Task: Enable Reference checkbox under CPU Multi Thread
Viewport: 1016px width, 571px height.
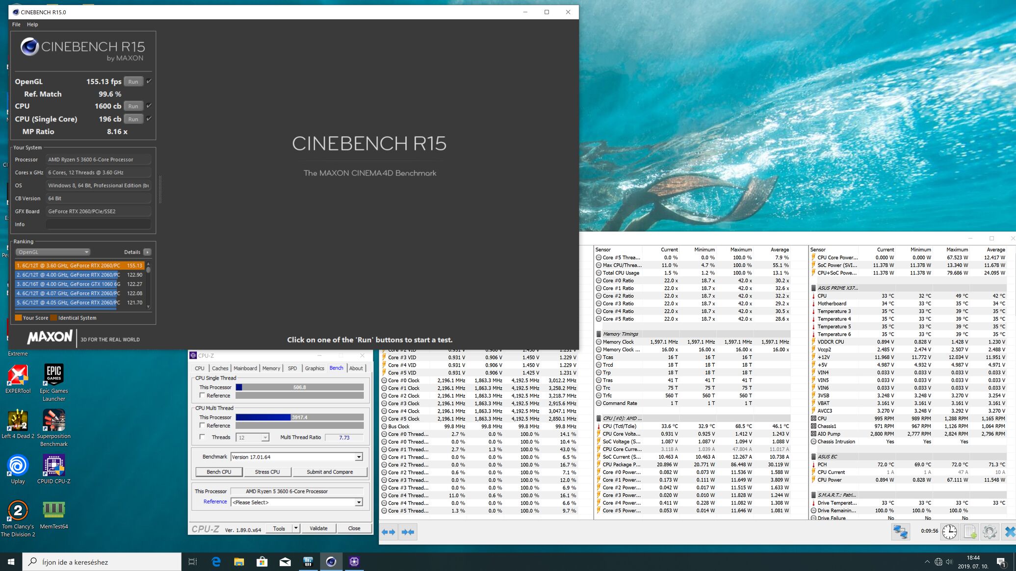Action: (x=202, y=425)
